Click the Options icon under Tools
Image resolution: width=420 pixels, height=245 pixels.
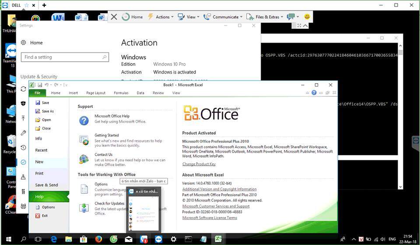point(84,189)
